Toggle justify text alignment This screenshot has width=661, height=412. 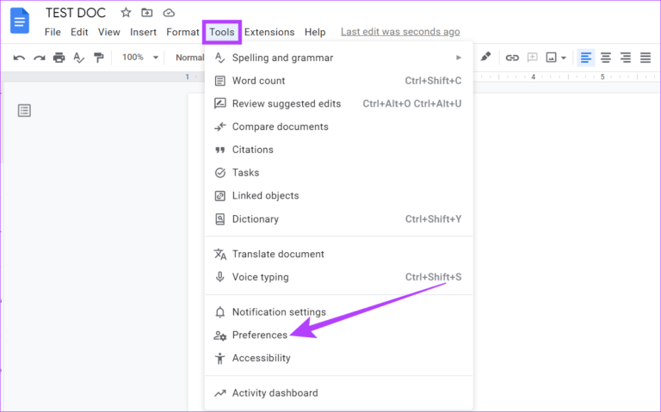pos(646,58)
